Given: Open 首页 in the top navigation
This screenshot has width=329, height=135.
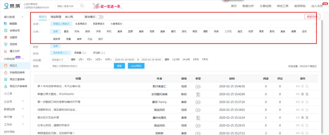Looking at the screenshot, I should coord(234,6).
